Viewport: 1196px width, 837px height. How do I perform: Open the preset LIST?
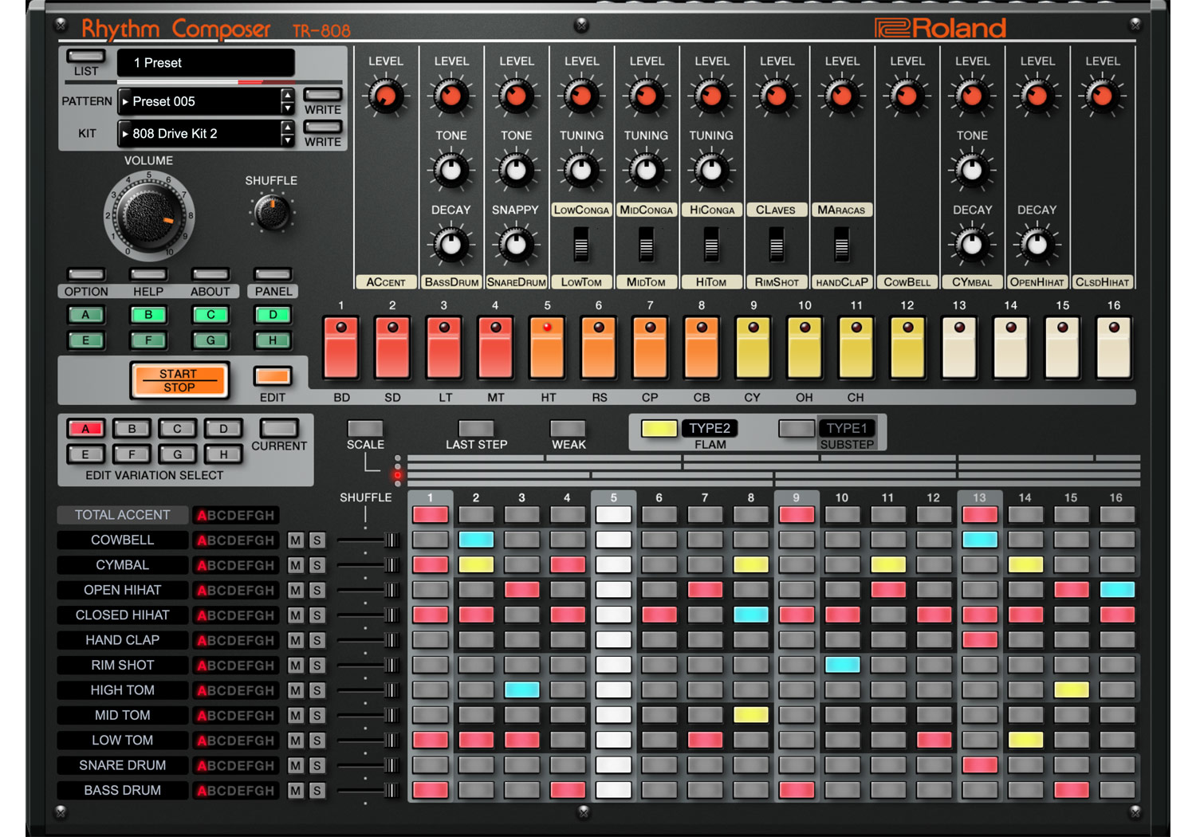(x=86, y=56)
